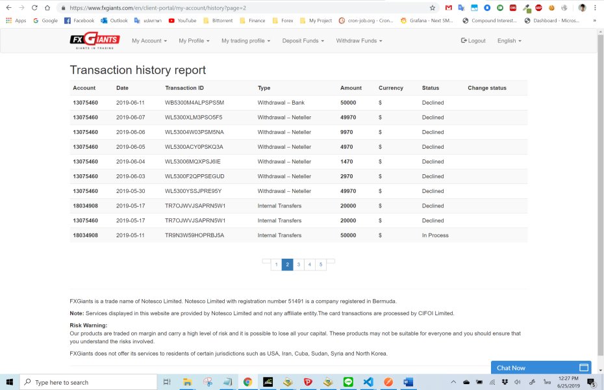Click the FXGiants logo in the header
Viewport: 604px width, 390px height.
coord(95,40)
